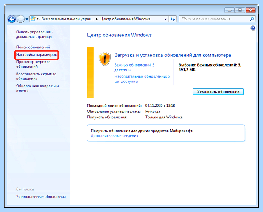Click the address bar refresh icon
The width and height of the screenshot is (263, 212).
coord(173,19)
